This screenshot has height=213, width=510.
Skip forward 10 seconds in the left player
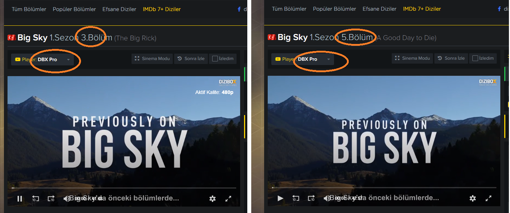[51, 198]
